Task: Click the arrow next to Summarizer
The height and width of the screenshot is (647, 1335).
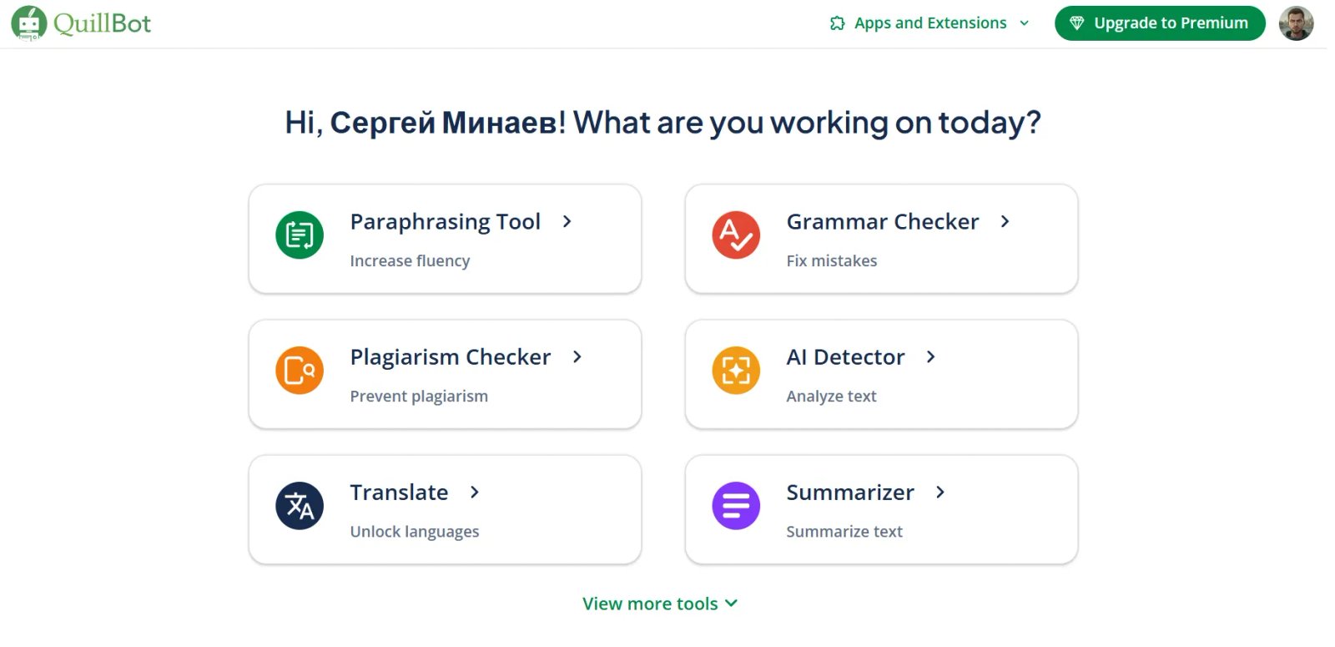Action: click(940, 492)
